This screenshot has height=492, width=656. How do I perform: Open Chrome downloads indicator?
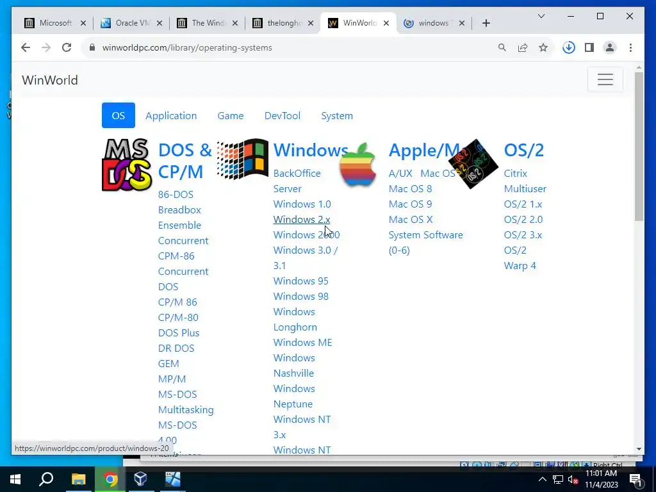tap(569, 47)
